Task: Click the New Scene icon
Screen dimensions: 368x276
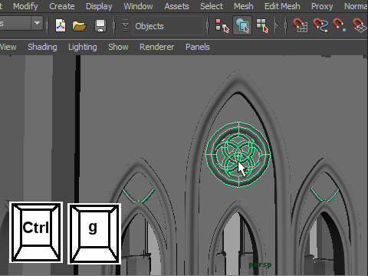Action: 61,25
